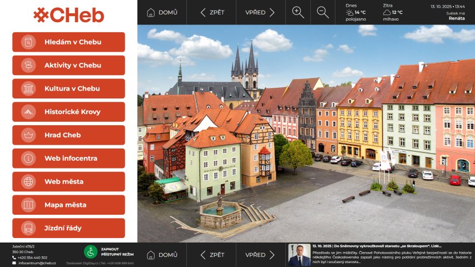Open the Web města link

pos(68,182)
